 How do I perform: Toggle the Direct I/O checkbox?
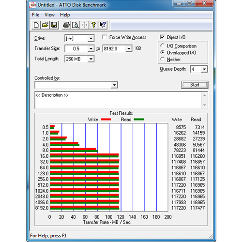(x=162, y=37)
